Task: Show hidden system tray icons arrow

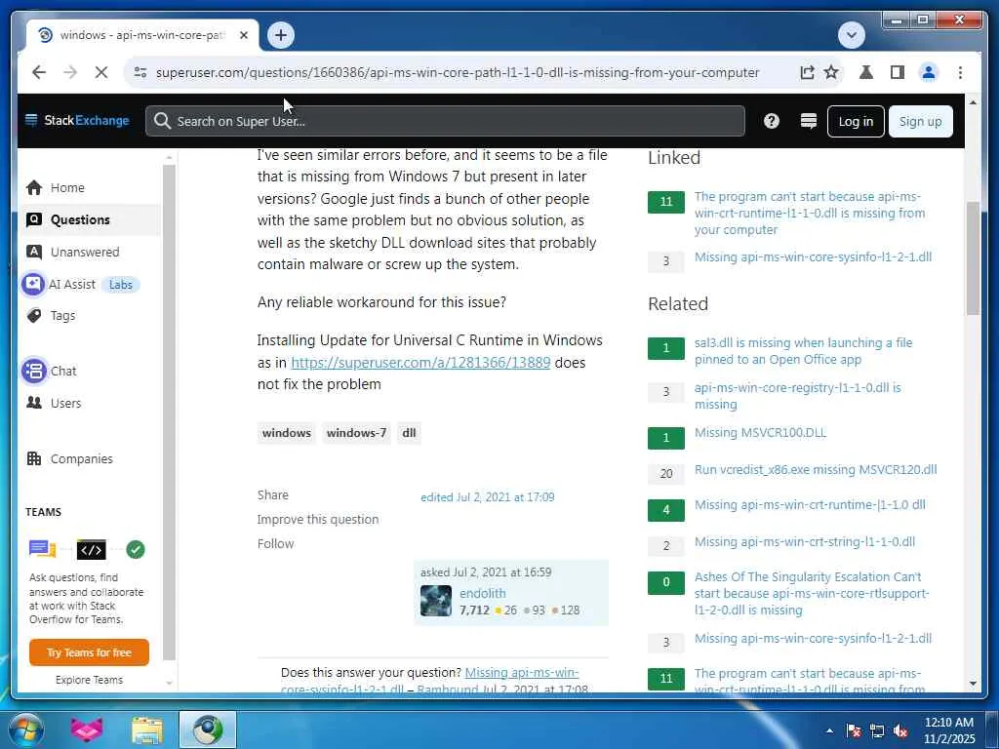Action: tap(829, 730)
